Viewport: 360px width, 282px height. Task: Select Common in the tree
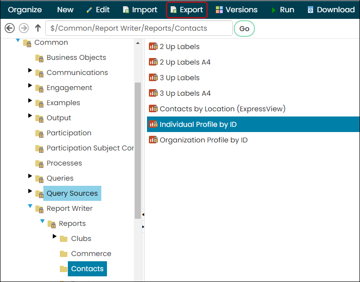tap(51, 42)
